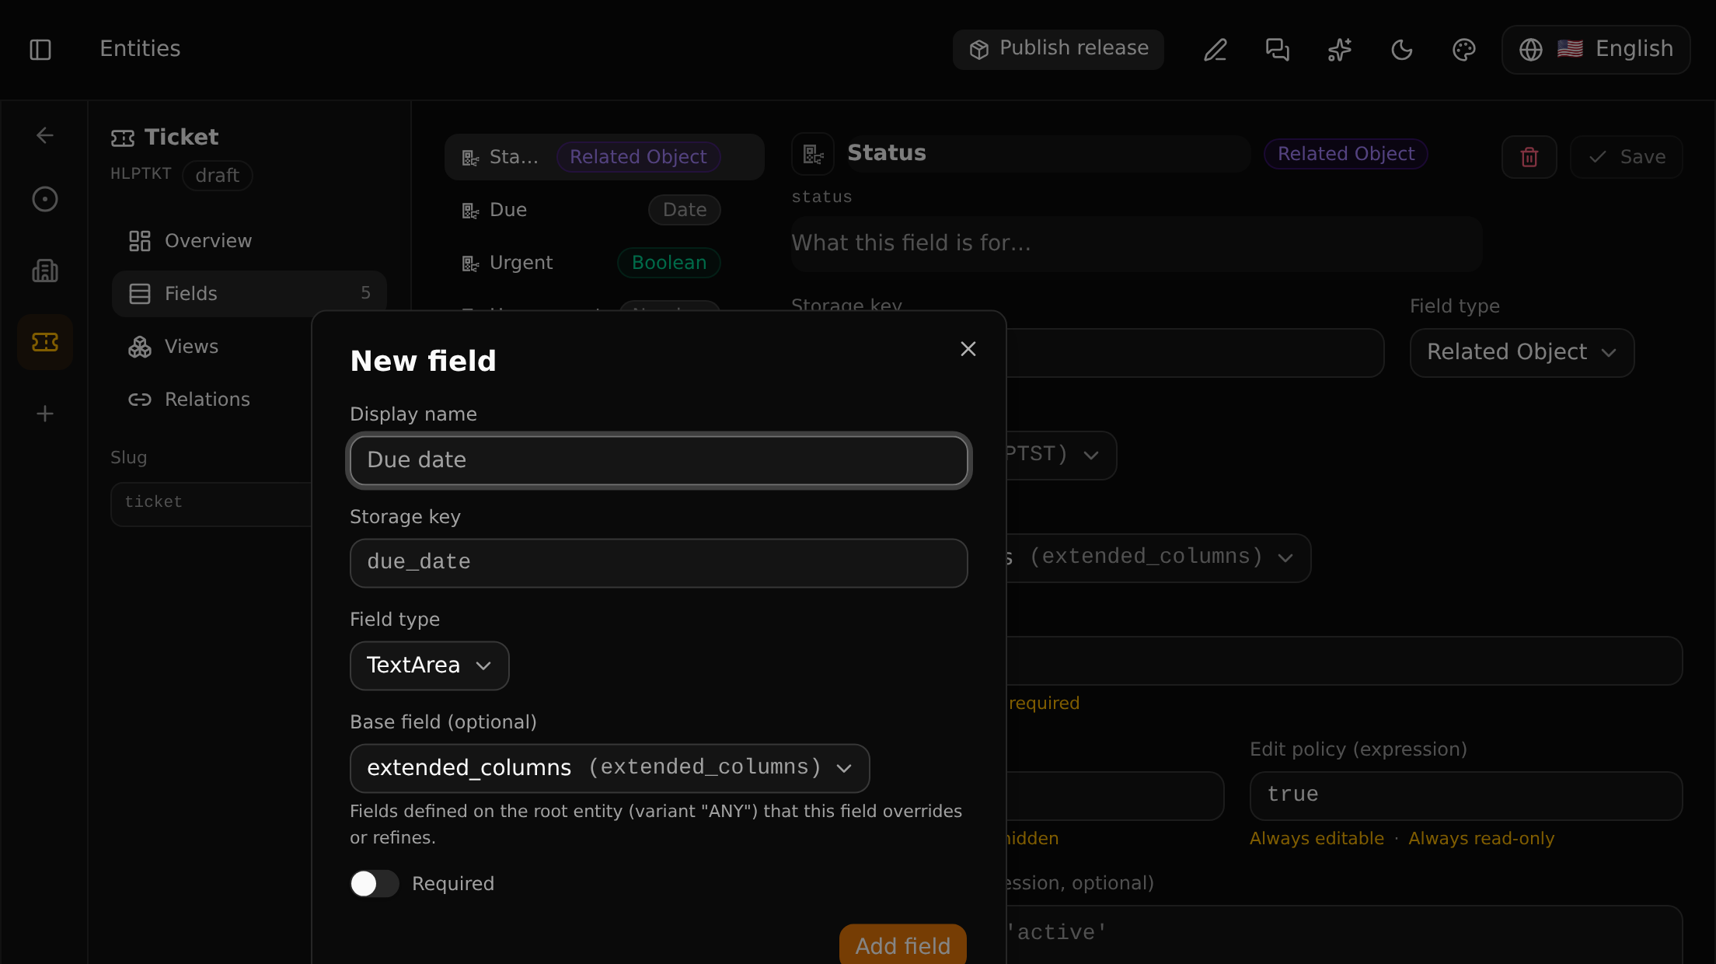The height and width of the screenshot is (964, 1716).
Task: Close the New field dialog
Action: click(968, 349)
